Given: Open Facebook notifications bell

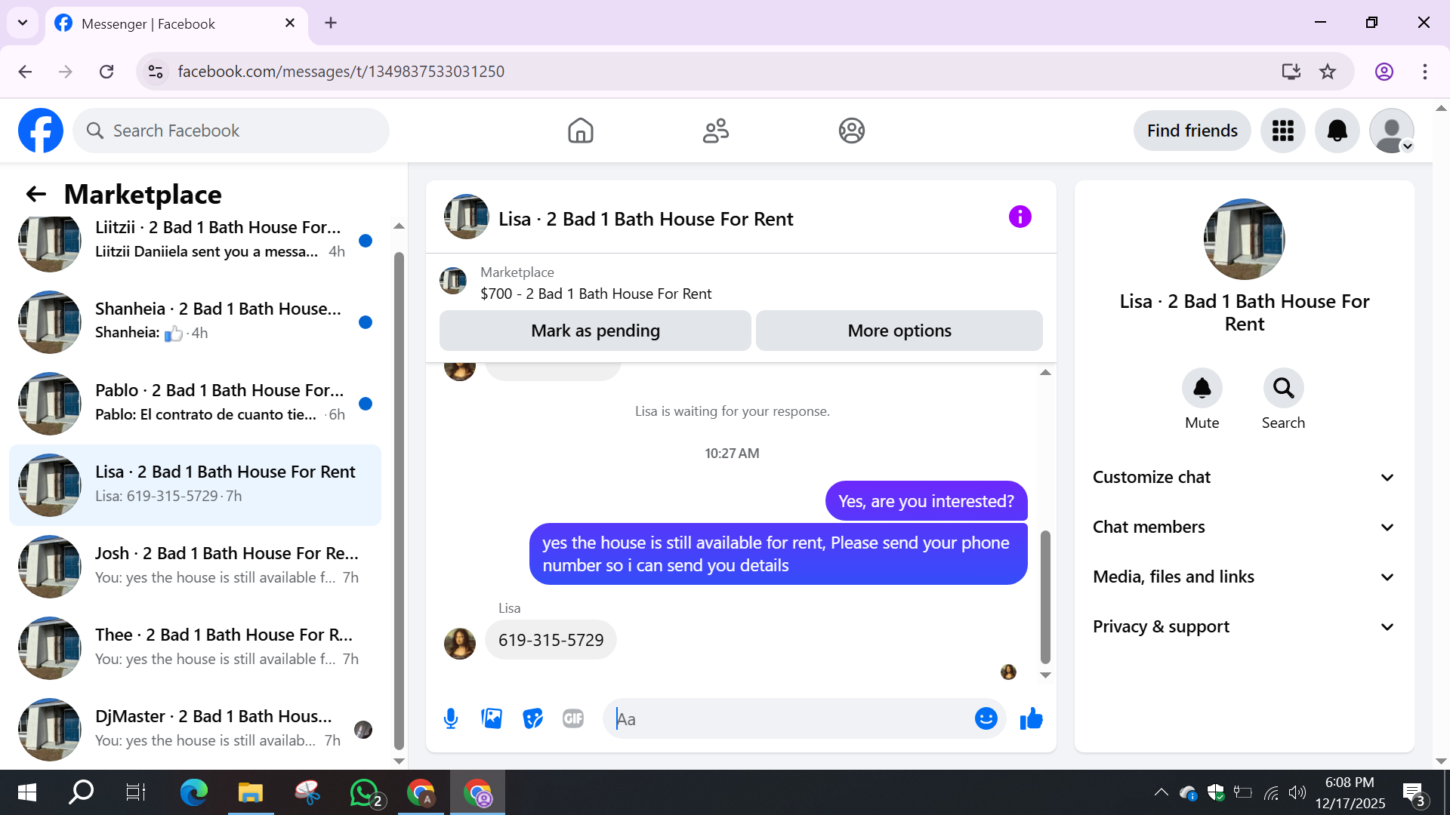Looking at the screenshot, I should 1337,131.
